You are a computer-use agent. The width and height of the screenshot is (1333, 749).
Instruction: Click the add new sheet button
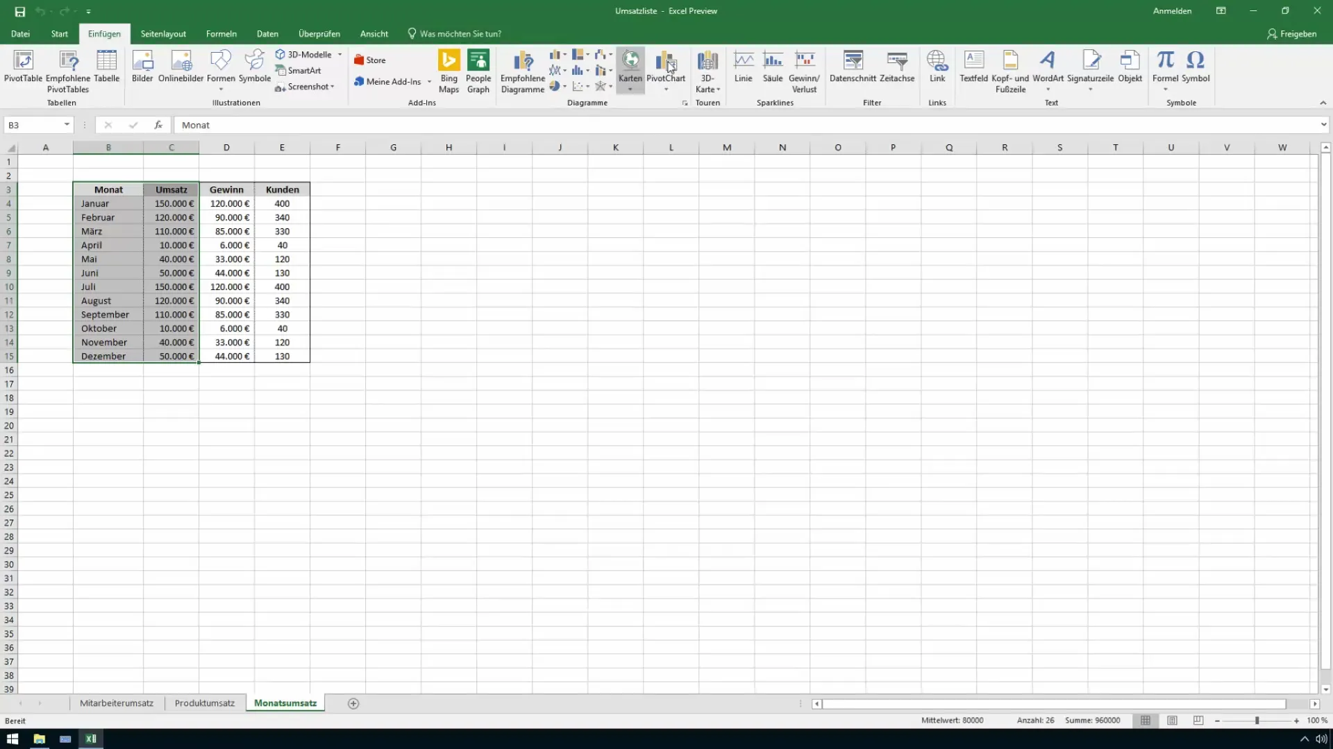(x=353, y=703)
